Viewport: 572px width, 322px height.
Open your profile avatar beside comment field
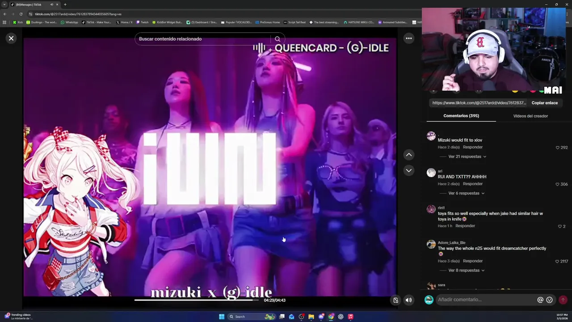tap(429, 300)
